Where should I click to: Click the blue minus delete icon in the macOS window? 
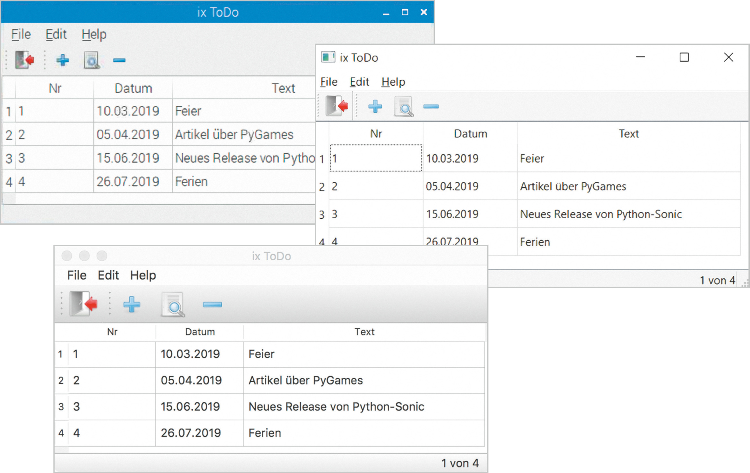(x=212, y=304)
